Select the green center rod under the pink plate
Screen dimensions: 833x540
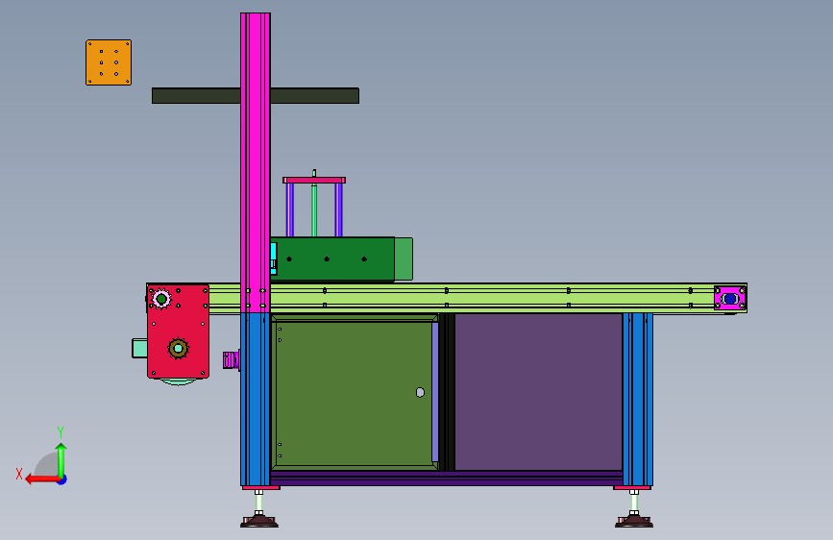314,209
